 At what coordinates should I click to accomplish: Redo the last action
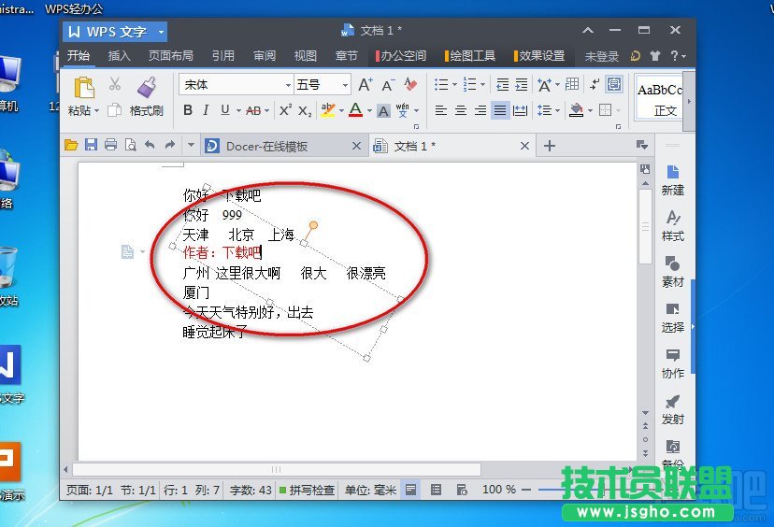point(170,145)
